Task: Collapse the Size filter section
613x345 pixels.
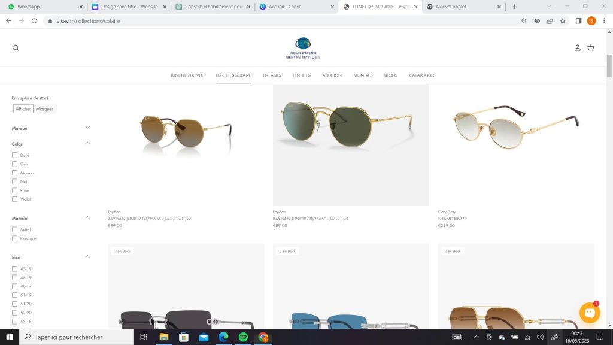Action: [87, 256]
